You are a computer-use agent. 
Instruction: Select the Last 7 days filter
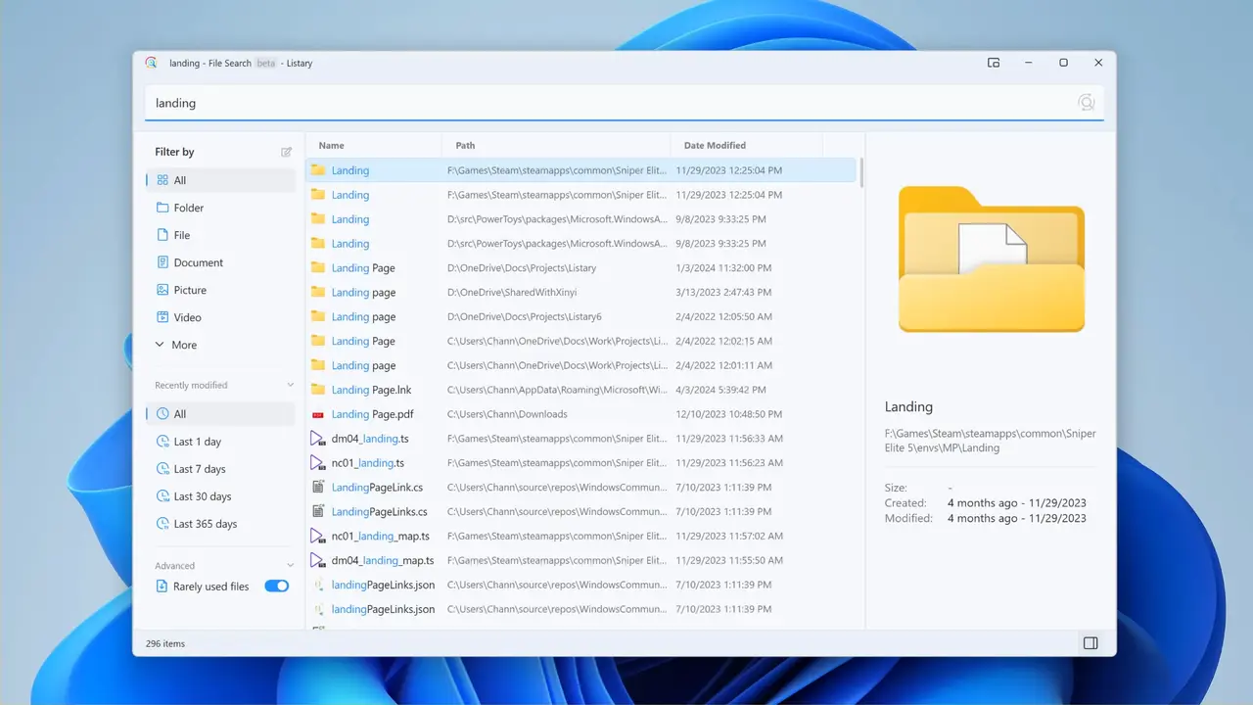200,469
